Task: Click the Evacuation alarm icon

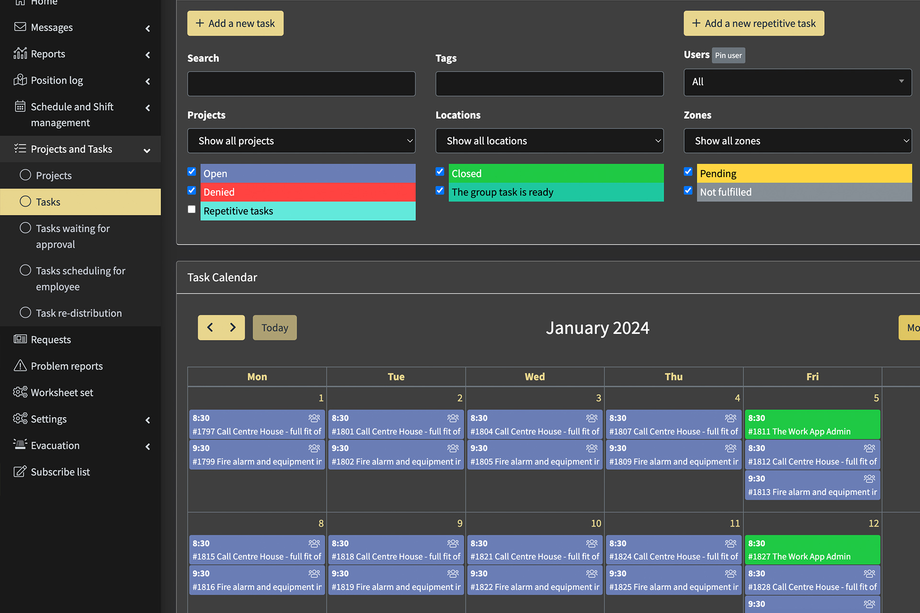Action: (20, 445)
